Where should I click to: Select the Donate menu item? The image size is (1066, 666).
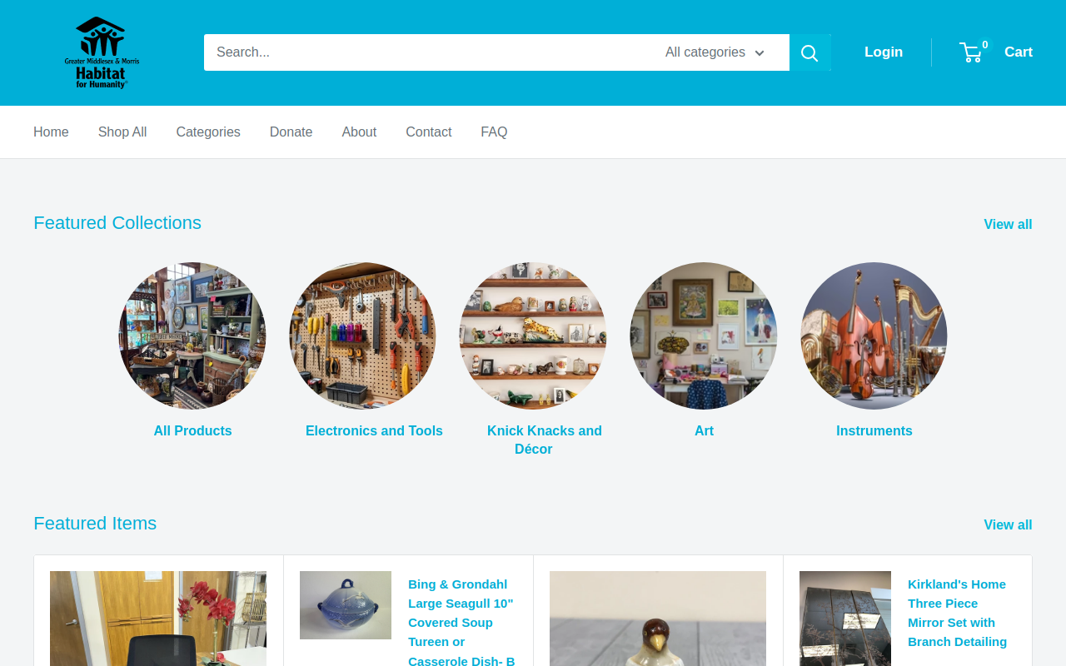pyautogui.click(x=291, y=132)
